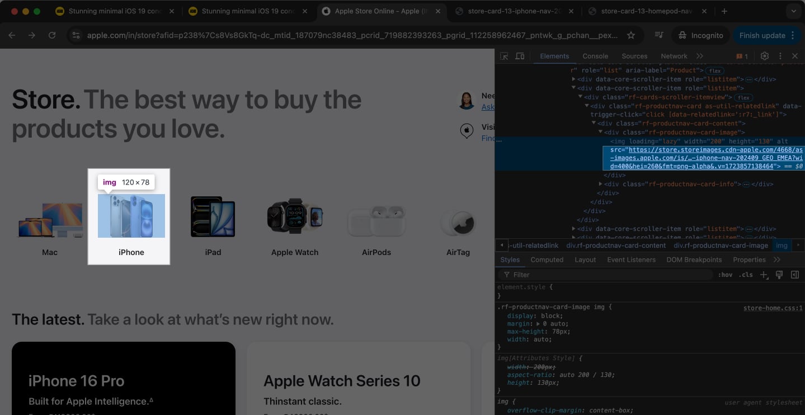Show more sidebar tabs after Properties
Image resolution: width=805 pixels, height=415 pixels.
tap(777, 260)
